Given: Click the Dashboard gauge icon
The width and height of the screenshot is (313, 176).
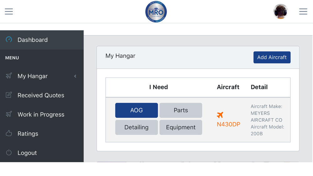Looking at the screenshot, I should [9, 39].
